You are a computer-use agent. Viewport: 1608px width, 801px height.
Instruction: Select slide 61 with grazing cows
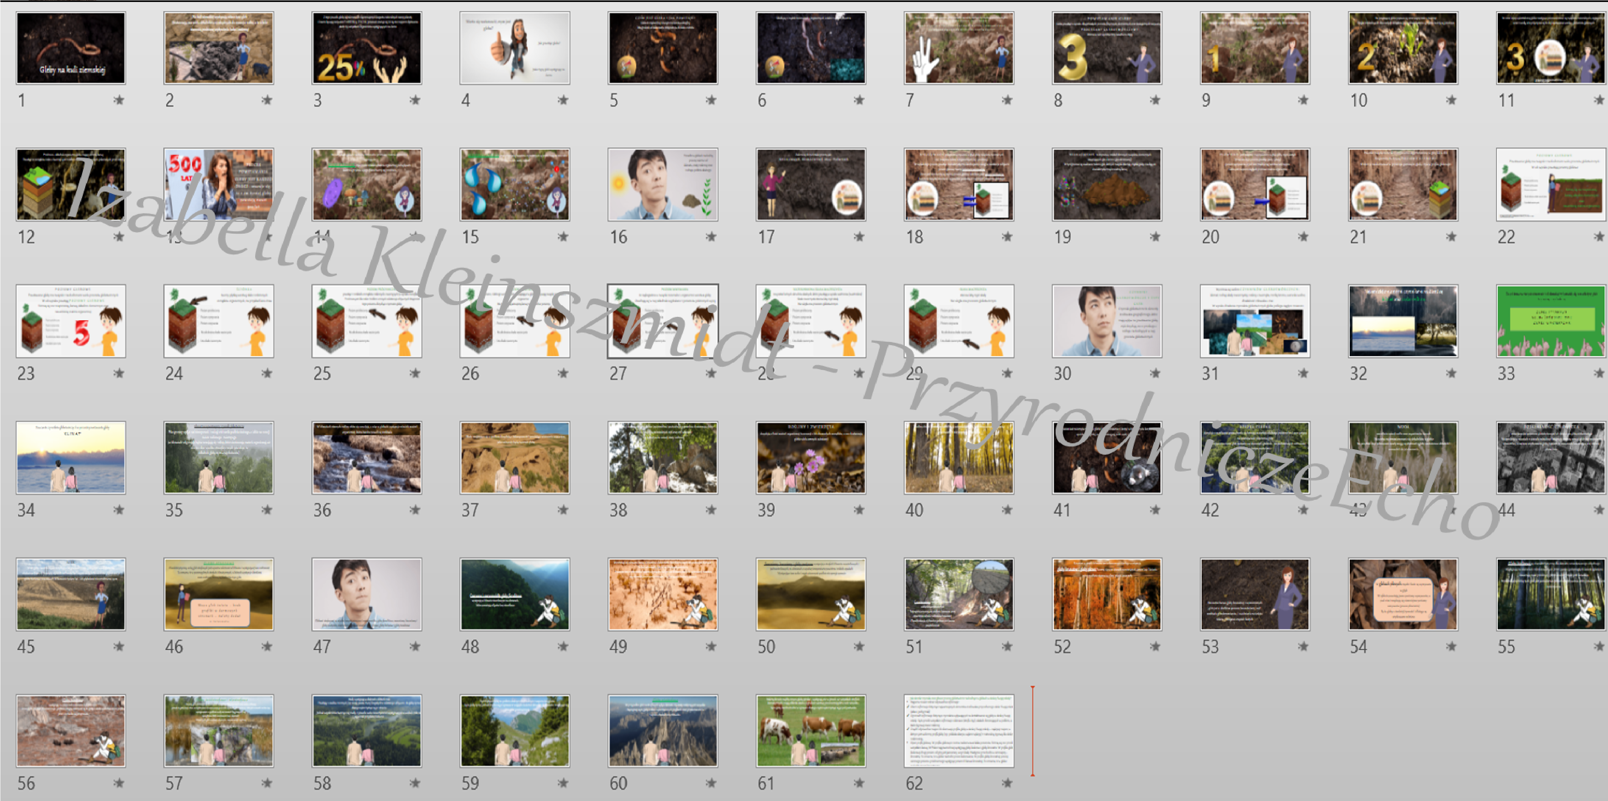810,730
